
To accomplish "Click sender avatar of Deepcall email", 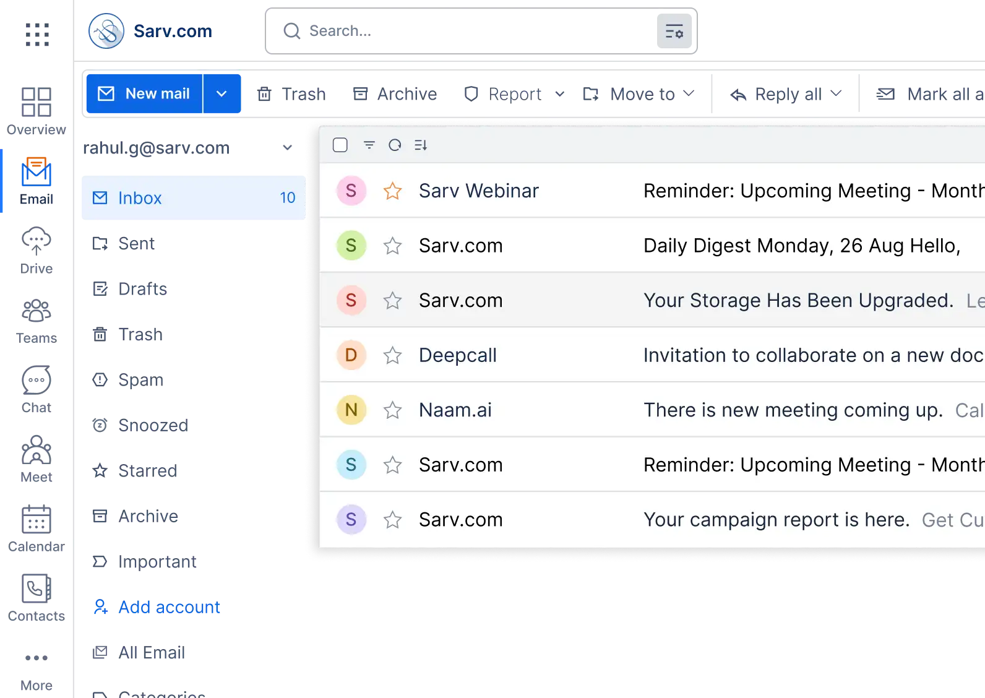I will 351,355.
